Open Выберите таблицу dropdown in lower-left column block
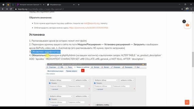Viewport: 194px width, 109px height. pos(61,96)
